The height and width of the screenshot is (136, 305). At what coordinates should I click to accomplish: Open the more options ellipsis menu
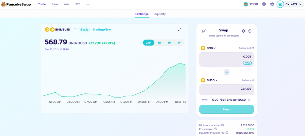click(88, 4)
